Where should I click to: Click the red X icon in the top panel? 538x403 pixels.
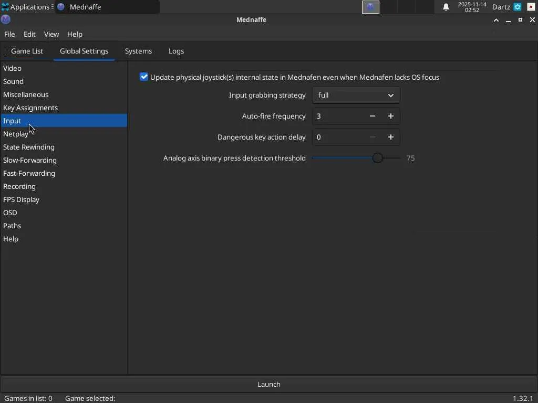coord(531,7)
